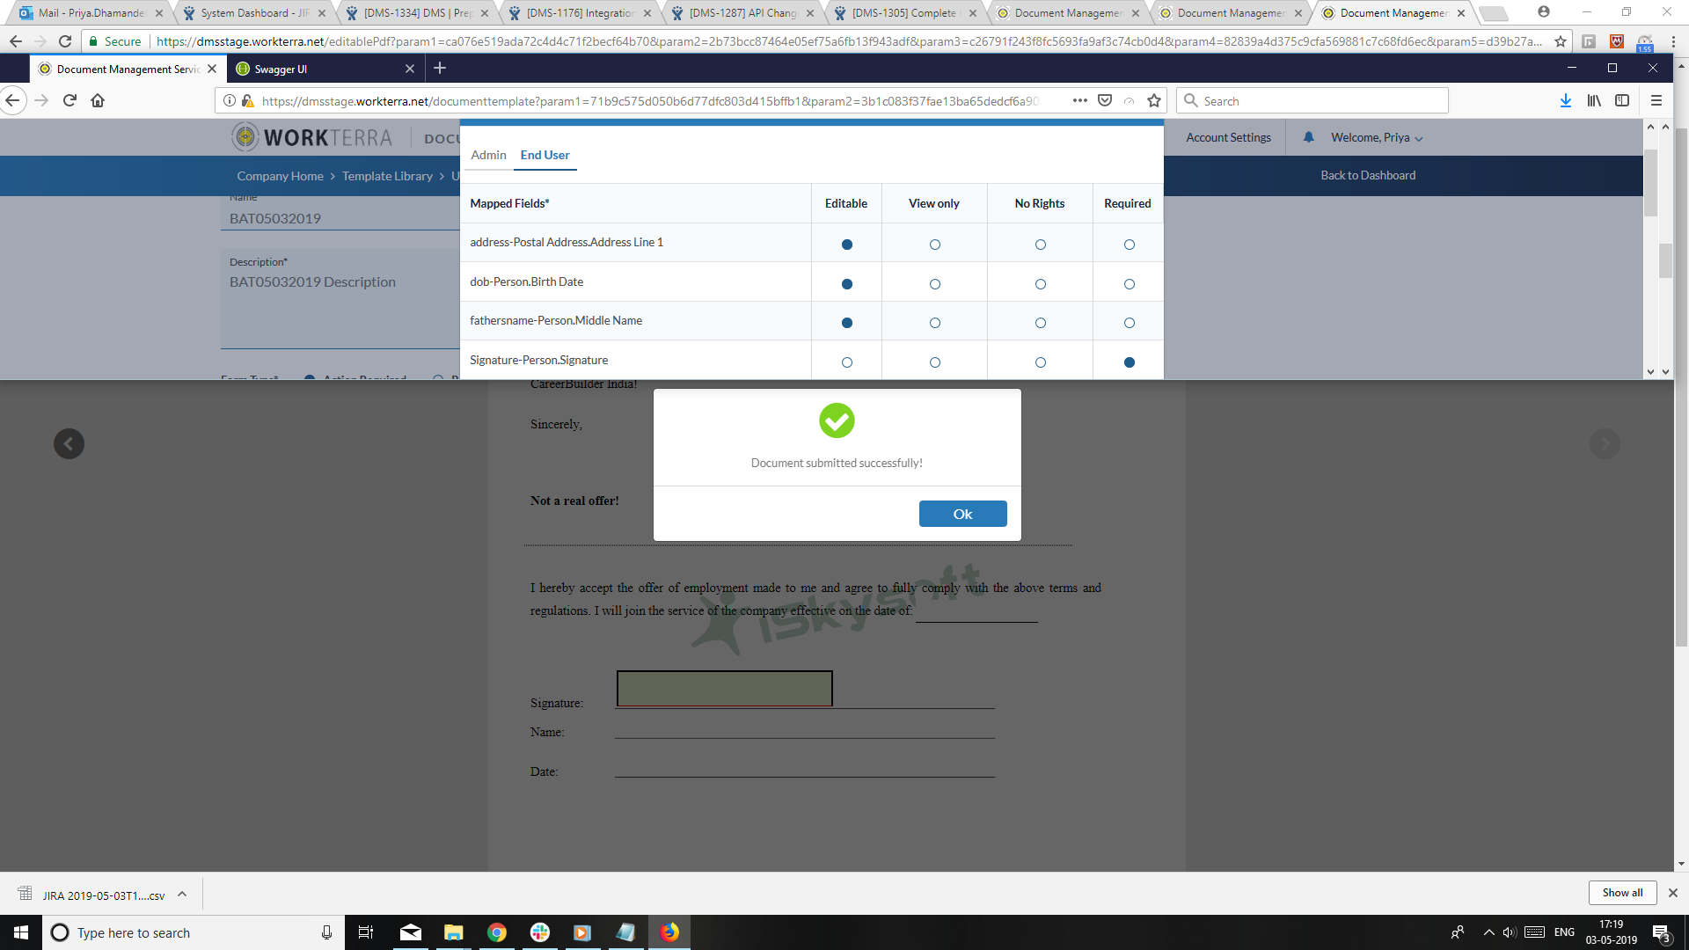The image size is (1689, 950).
Task: Open Firefox downloads arrow icon
Action: (1566, 100)
